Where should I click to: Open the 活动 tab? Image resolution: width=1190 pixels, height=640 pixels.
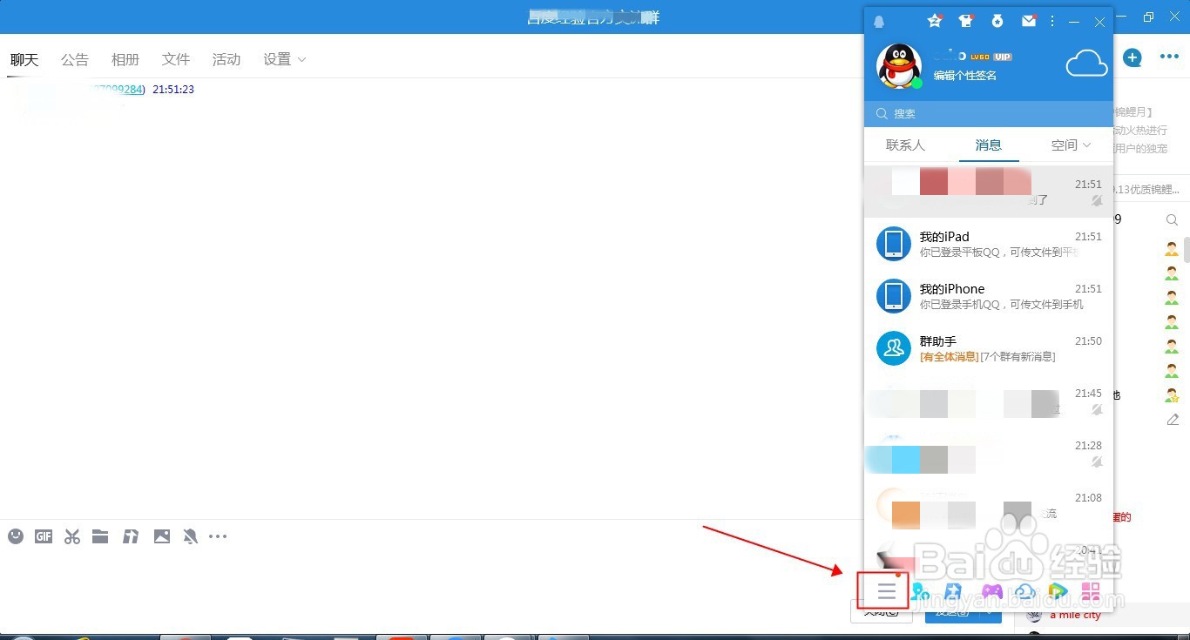tap(227, 59)
